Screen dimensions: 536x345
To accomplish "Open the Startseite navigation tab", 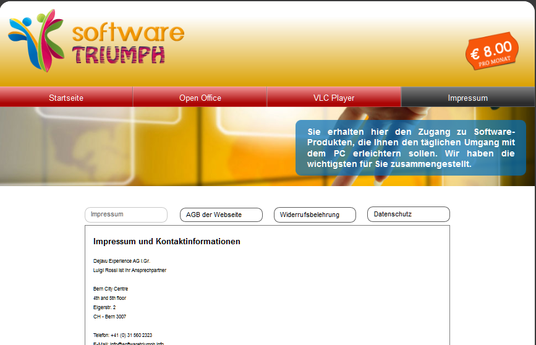I will (66, 98).
